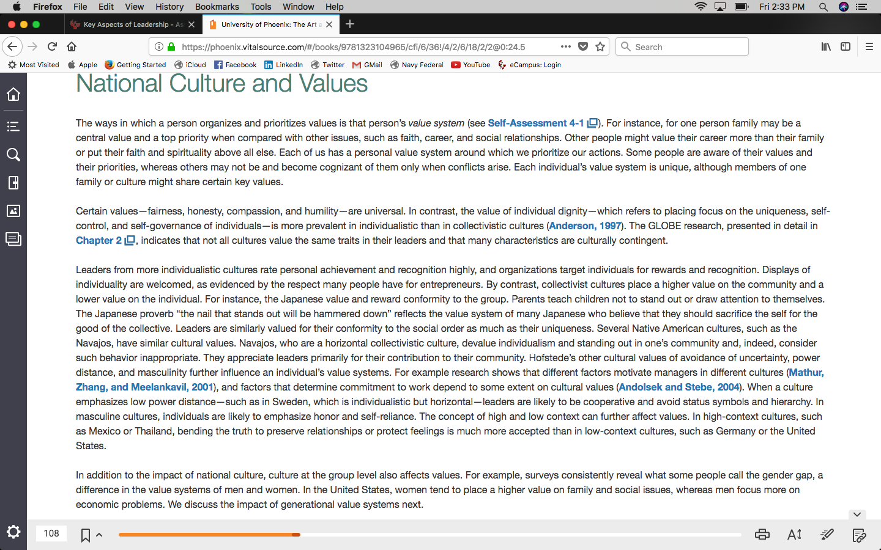Open the VitalSource home icon in sidebar
The height and width of the screenshot is (550, 881).
pos(13,94)
